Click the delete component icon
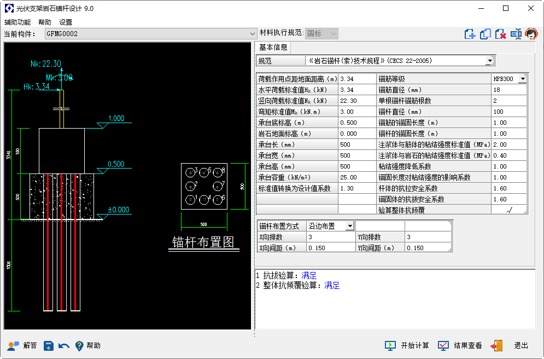 pyautogui.click(x=500, y=34)
